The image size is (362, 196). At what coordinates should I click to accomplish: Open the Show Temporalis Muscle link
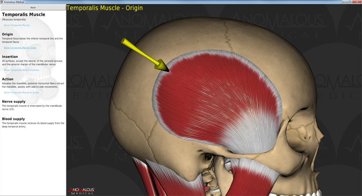click(17, 25)
